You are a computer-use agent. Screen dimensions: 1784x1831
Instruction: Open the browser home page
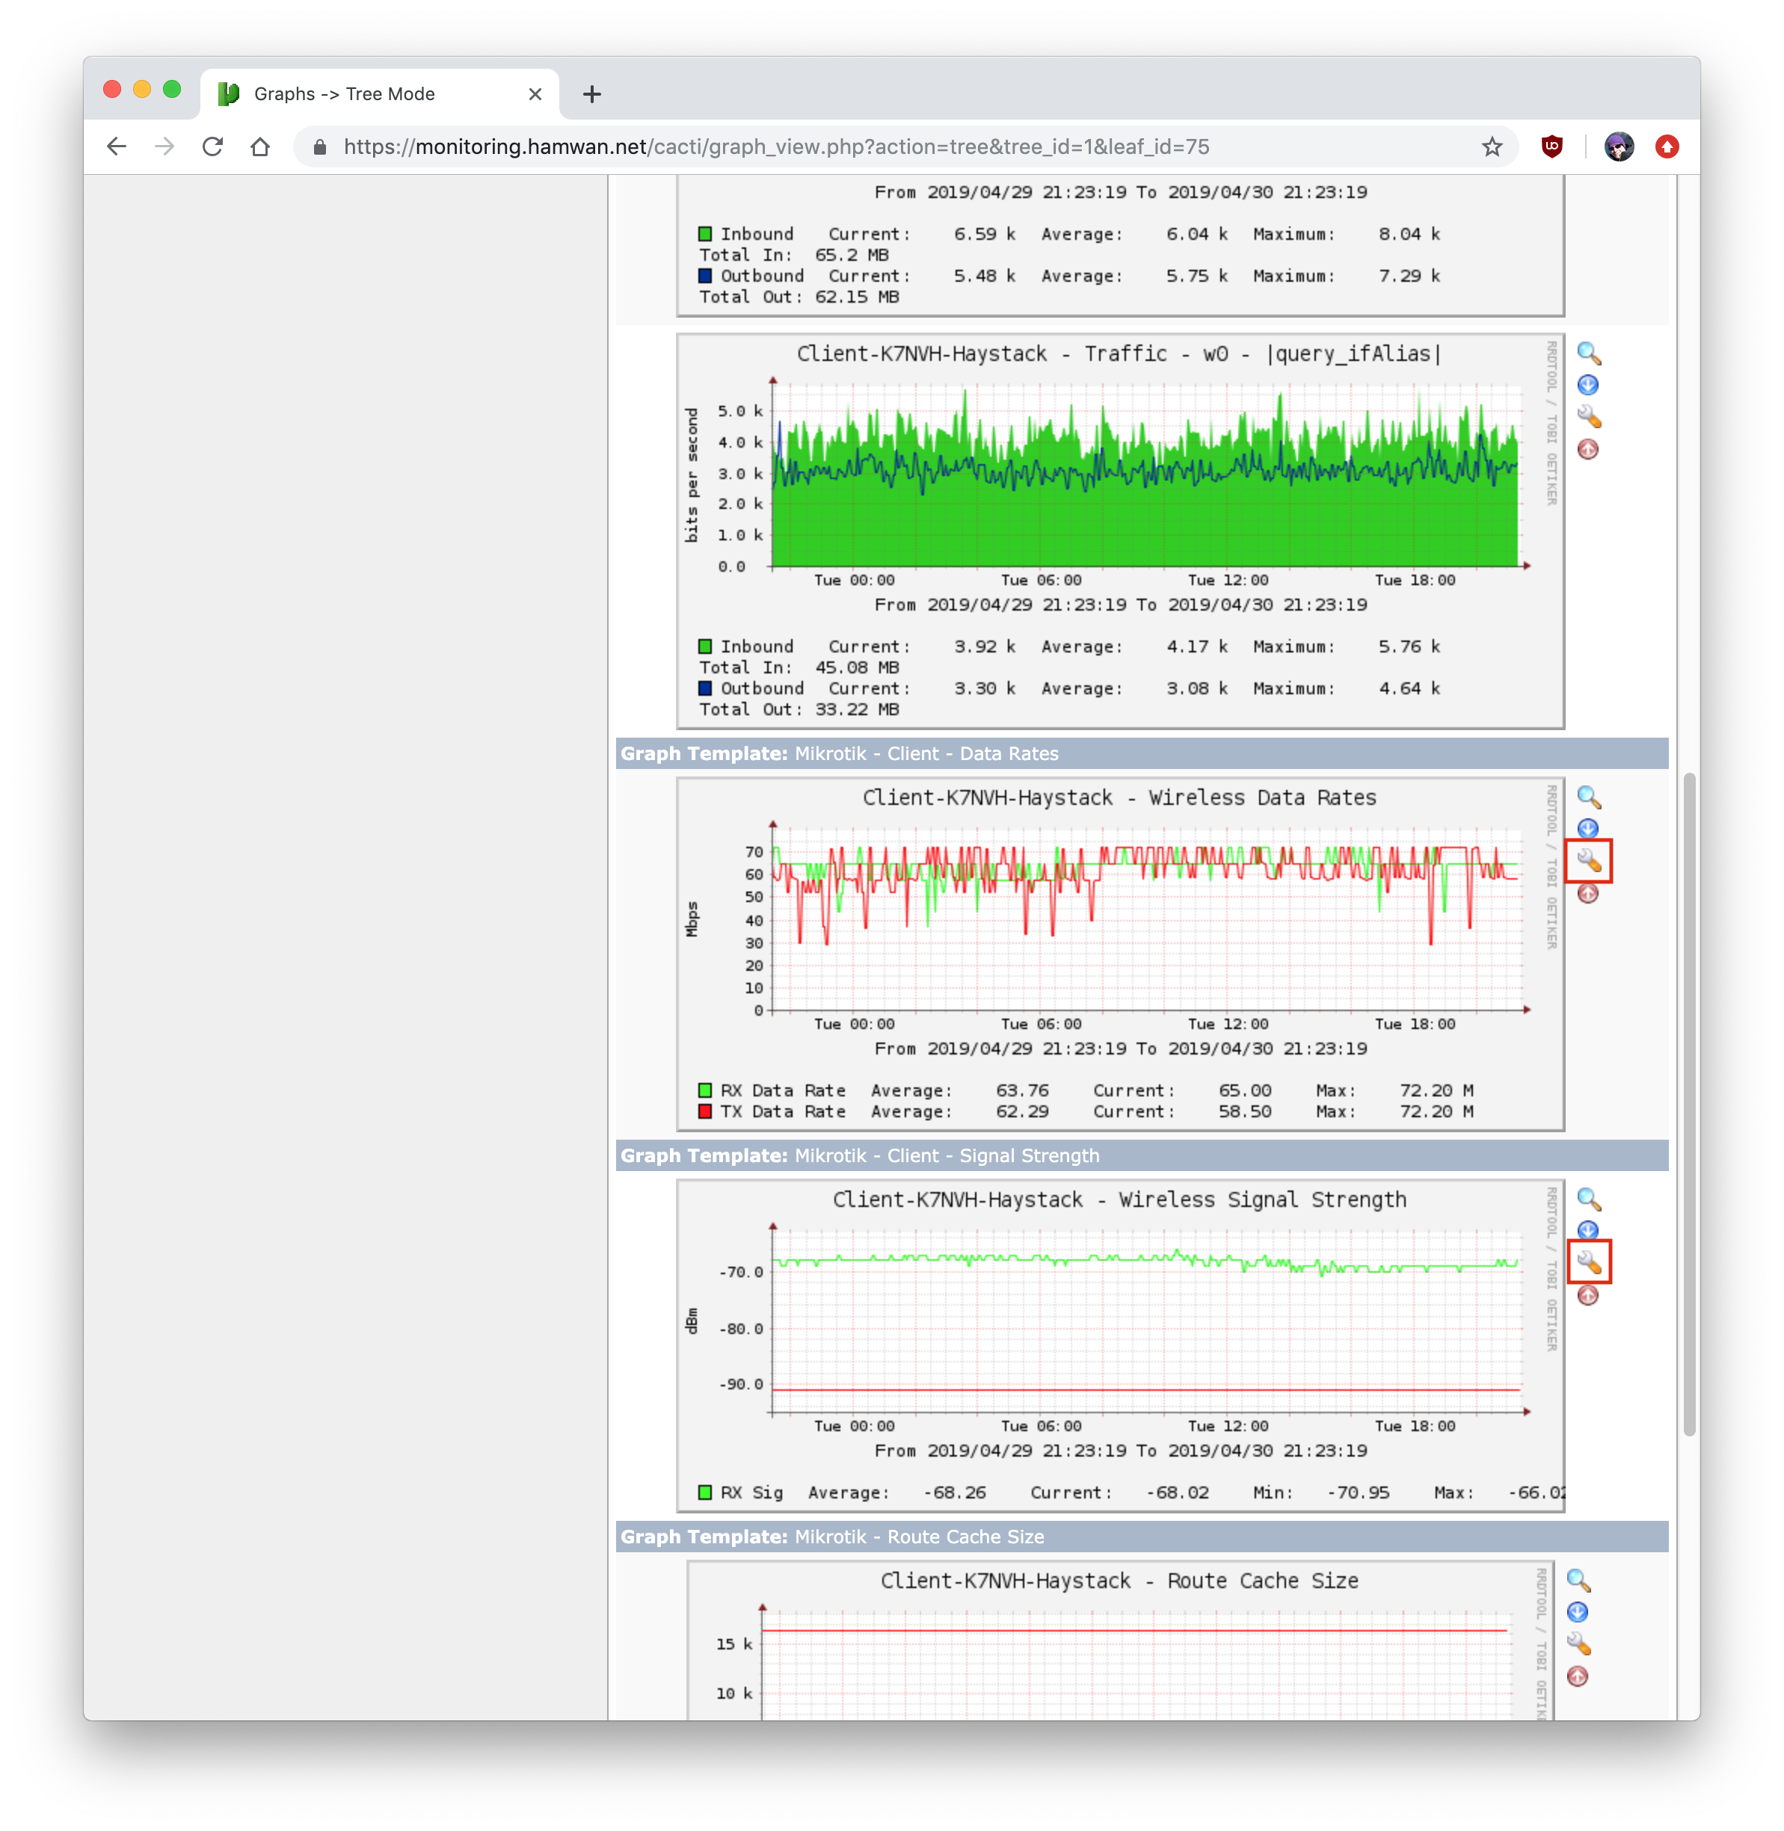[260, 147]
